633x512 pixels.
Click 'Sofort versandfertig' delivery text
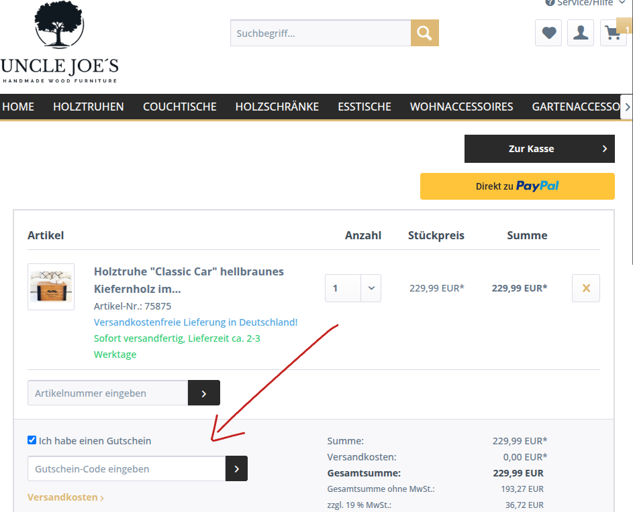tap(177, 346)
